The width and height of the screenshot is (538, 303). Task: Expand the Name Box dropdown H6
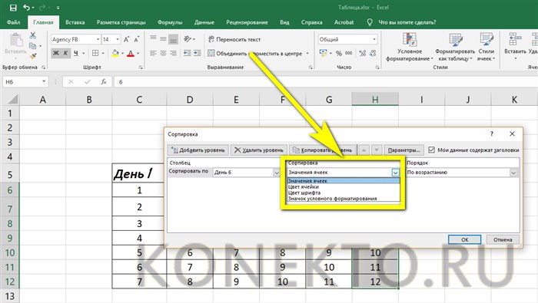[44, 82]
